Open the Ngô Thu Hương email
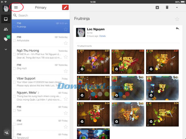 pos(41,54)
